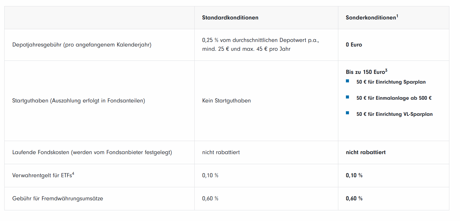Click the blue bullet beside Einmalanlage ab 500 €
460x221 pixels.
[347, 97]
